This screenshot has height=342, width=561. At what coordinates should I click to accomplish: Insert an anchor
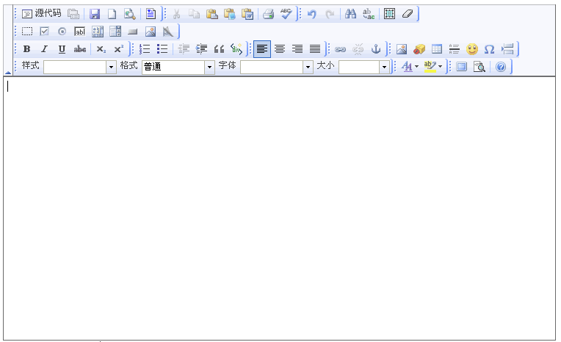coord(376,49)
